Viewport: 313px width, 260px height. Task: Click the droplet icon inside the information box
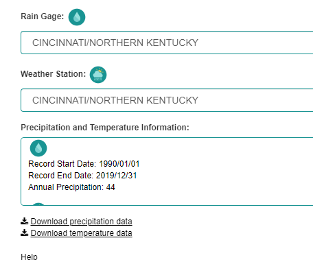(38, 148)
